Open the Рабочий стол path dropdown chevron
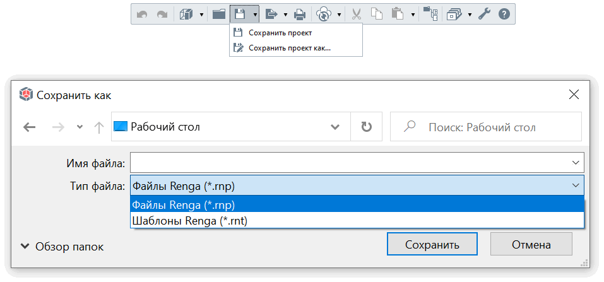 (335, 127)
